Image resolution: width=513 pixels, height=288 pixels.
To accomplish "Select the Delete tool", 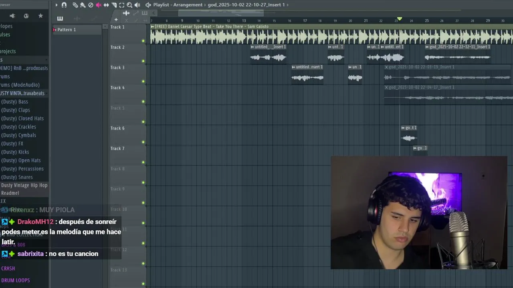I will pos(91,5).
